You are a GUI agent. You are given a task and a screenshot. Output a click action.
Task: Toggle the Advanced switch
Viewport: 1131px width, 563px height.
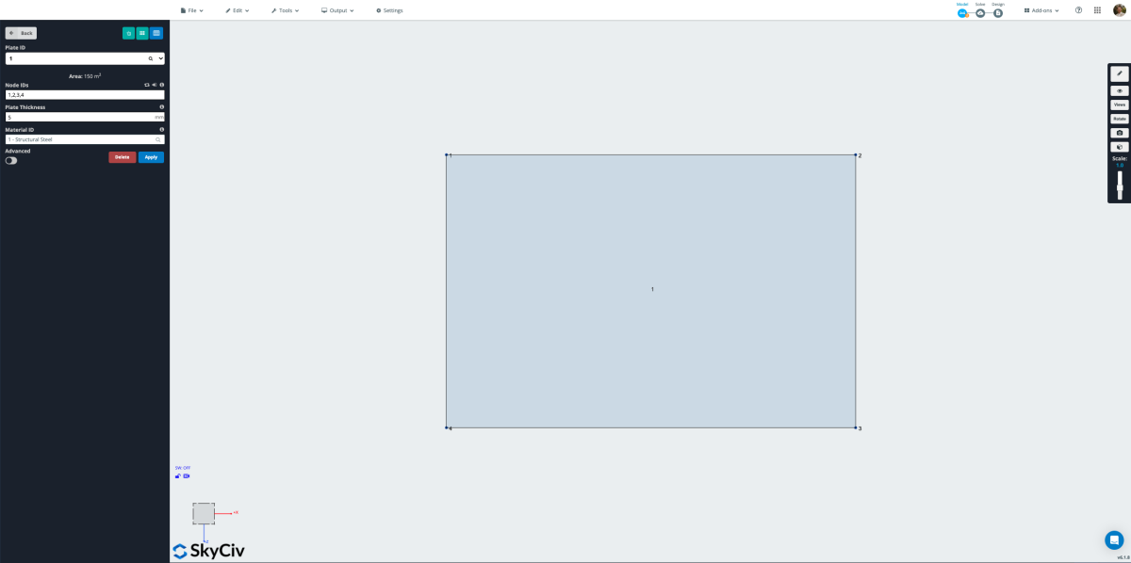point(10,160)
